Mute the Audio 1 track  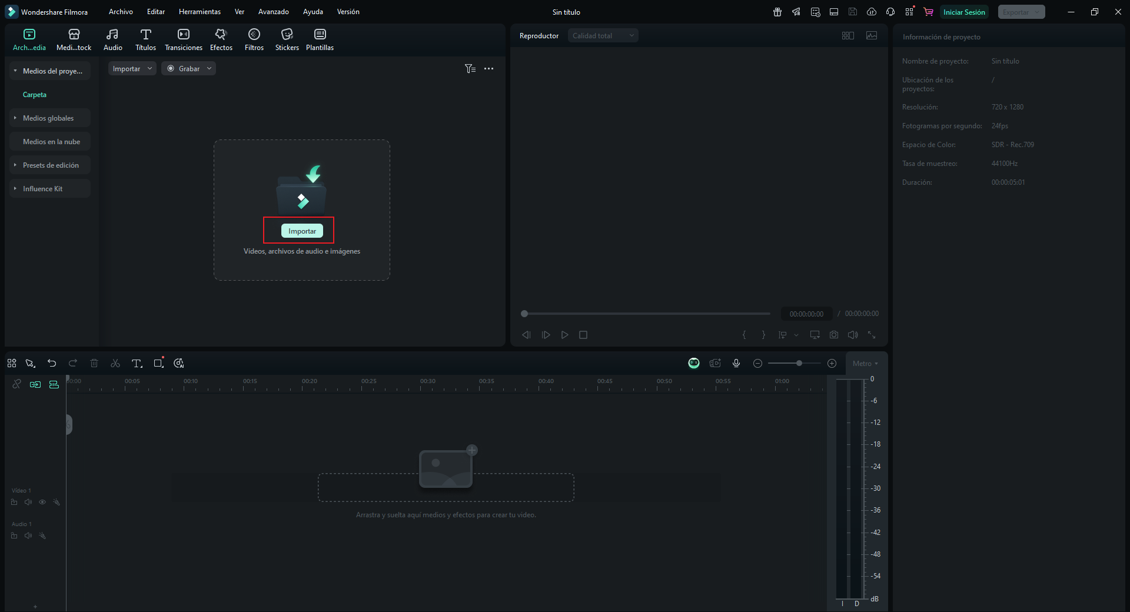[x=28, y=535]
